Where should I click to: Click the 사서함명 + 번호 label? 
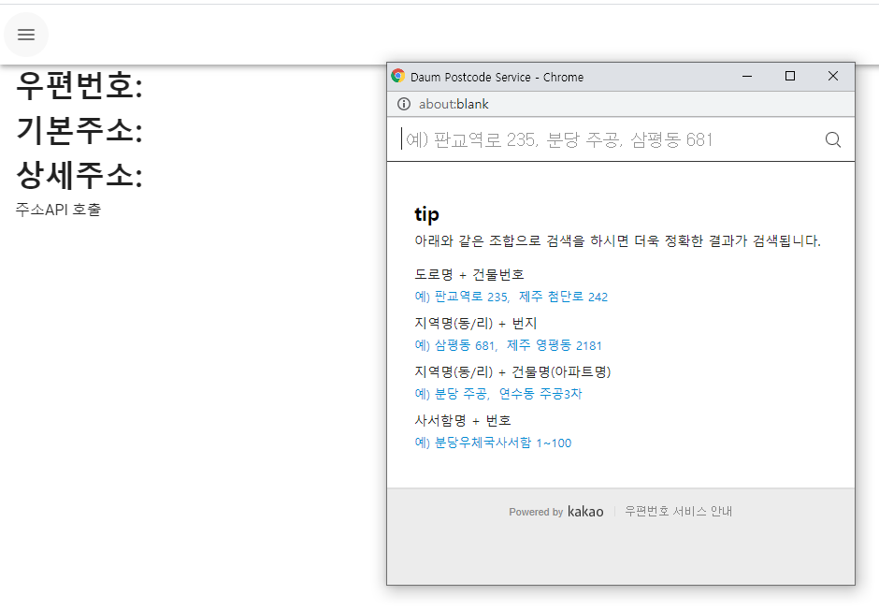463,420
